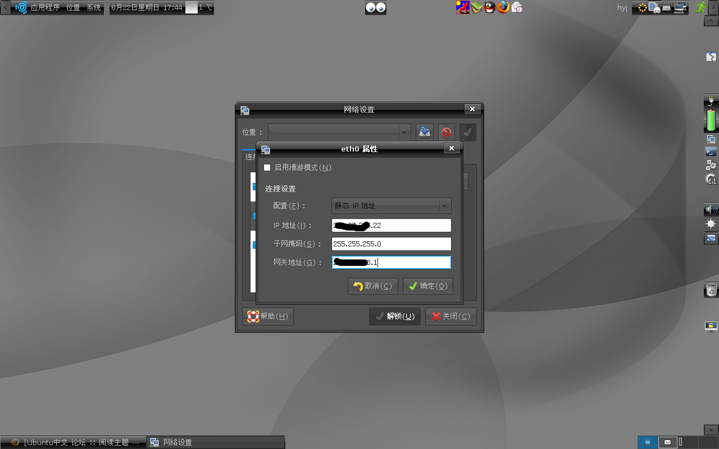Screen dimensions: 719x449
Task: Click the clock showing 6月22日星期日 17:44
Action: 147,7
